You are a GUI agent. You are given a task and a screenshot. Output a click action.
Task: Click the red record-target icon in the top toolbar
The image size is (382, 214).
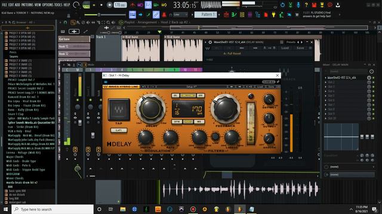pos(330,5)
